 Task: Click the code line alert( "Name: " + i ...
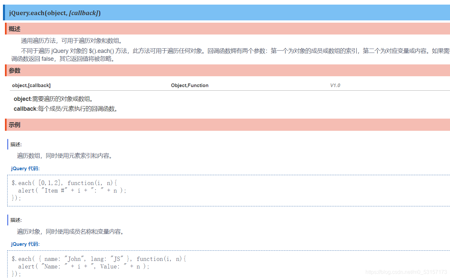point(84,266)
